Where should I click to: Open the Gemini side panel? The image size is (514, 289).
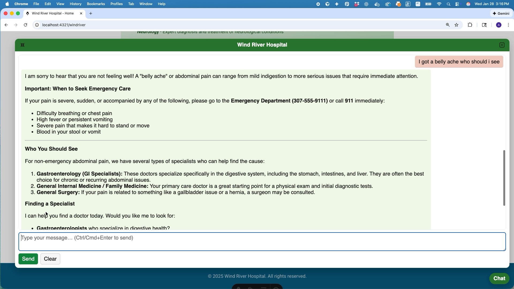click(x=501, y=13)
